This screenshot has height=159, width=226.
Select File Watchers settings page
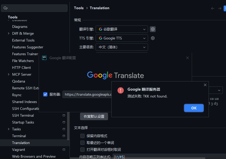[23, 61]
